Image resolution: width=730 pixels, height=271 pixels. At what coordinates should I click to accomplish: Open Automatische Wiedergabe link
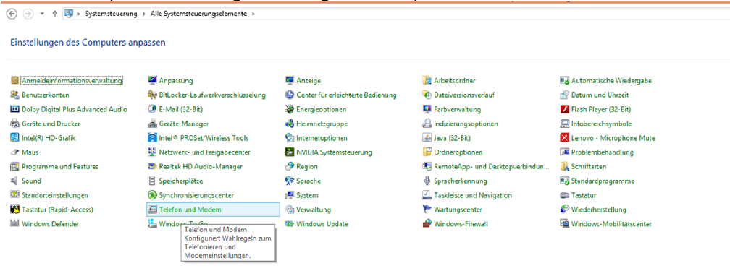(x=611, y=81)
